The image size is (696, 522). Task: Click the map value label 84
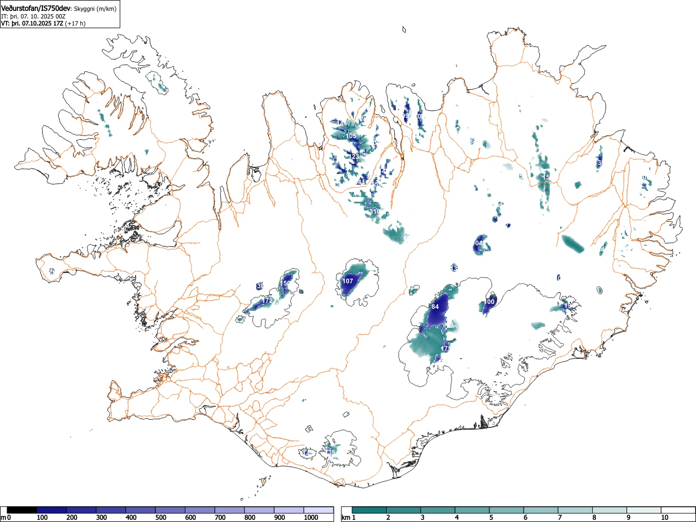pos(435,307)
